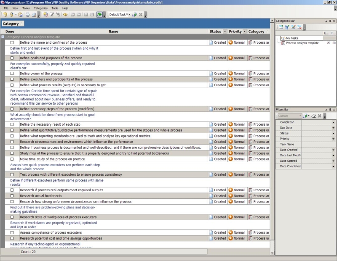Check Done for 'Research potential cost and time savings'
The height and width of the screenshot is (261, 337).
pos(12,238)
